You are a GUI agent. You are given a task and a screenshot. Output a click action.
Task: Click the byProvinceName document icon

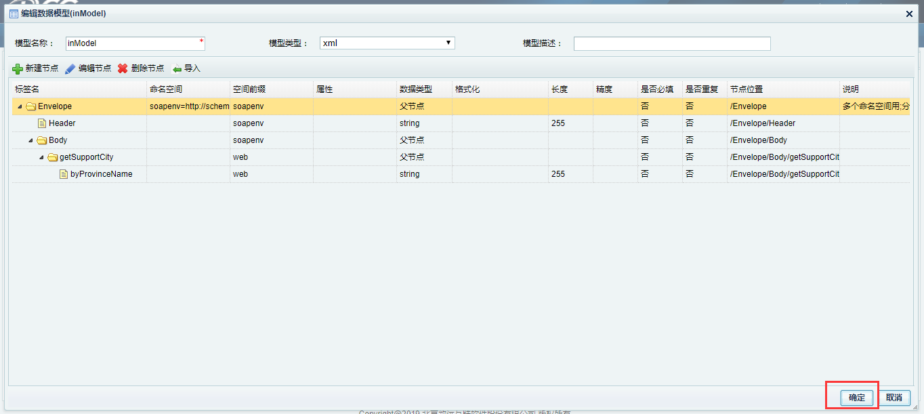pyautogui.click(x=64, y=174)
